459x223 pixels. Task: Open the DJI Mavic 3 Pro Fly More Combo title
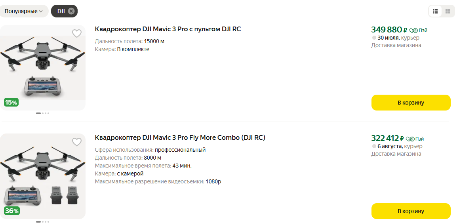[180, 137]
